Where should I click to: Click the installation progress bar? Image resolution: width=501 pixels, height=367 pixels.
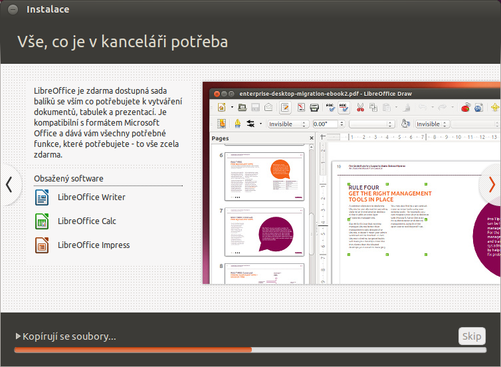tap(250, 350)
